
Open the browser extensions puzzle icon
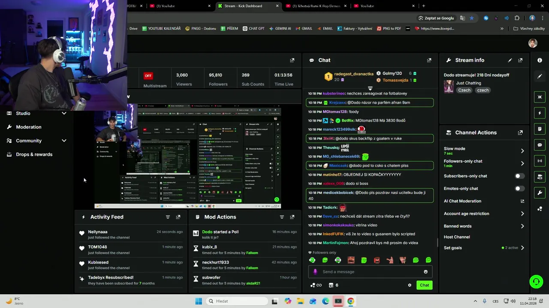click(517, 18)
